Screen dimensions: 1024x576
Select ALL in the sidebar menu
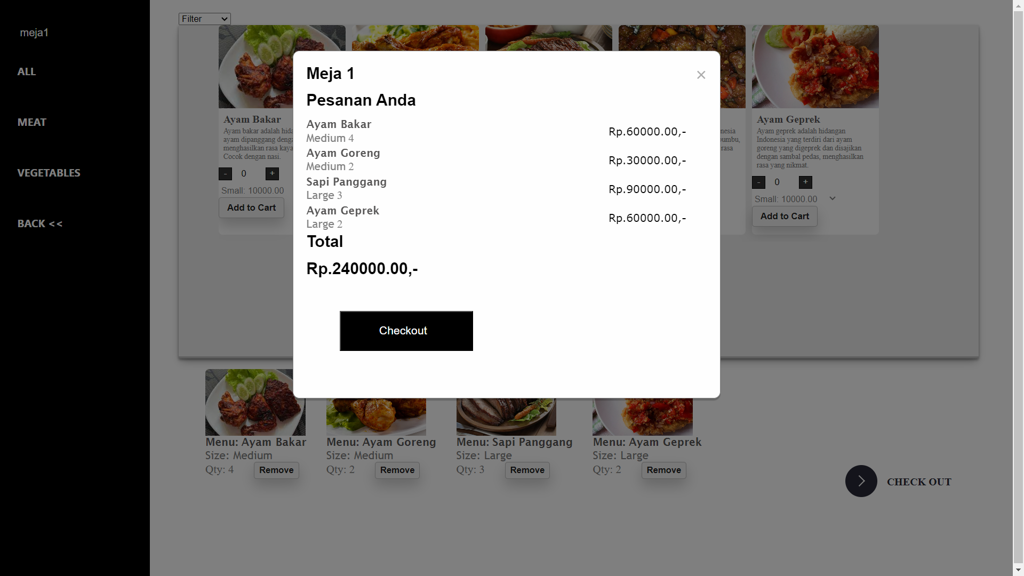click(27, 71)
